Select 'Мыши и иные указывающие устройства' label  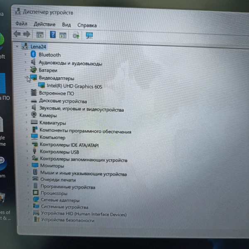coord(83,173)
